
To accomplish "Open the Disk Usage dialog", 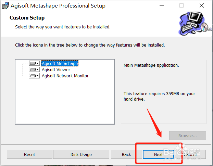I will pyautogui.click(x=81, y=154).
